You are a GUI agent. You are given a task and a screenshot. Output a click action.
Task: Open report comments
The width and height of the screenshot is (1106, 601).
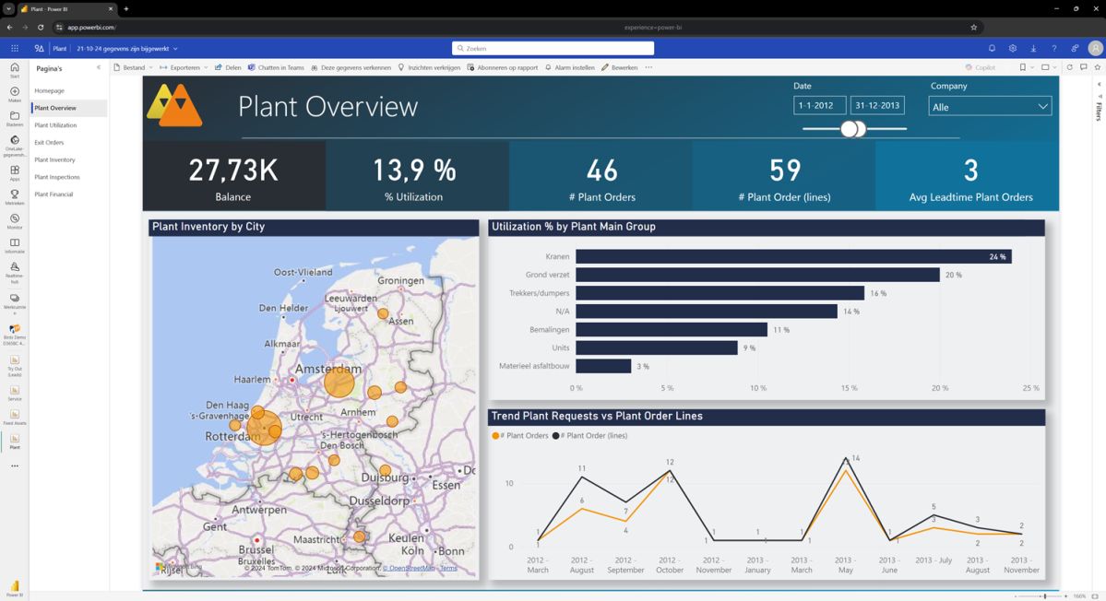[x=1083, y=66]
